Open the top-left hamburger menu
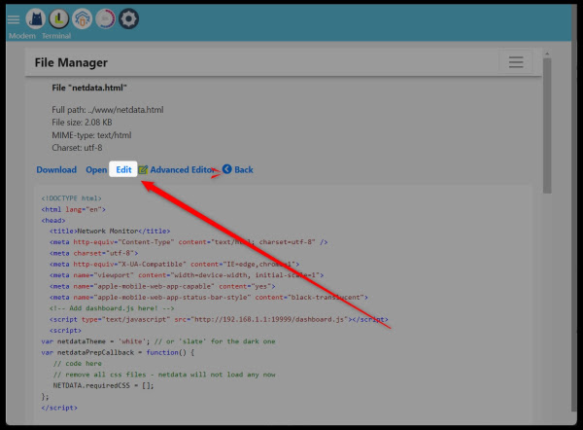This screenshot has width=583, height=430. tap(14, 19)
